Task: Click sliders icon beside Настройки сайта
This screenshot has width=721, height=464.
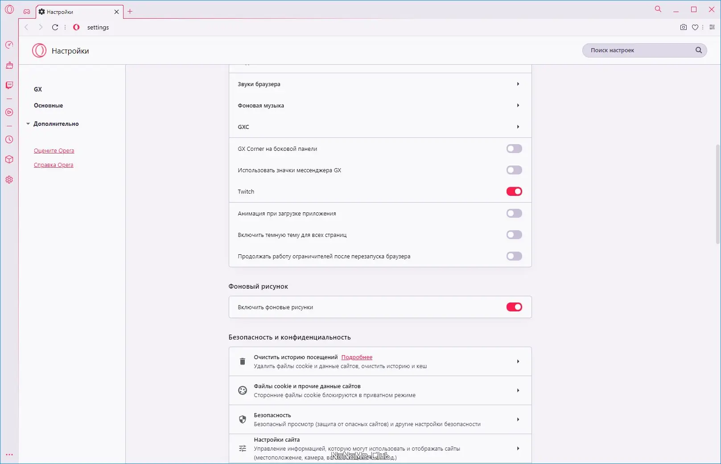Action: (x=243, y=448)
